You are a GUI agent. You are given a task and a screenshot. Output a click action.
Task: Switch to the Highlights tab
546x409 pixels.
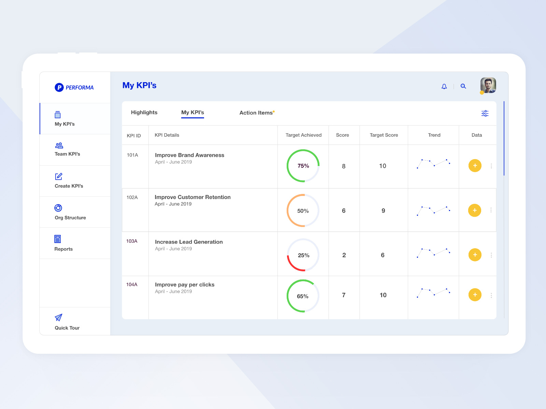point(144,112)
